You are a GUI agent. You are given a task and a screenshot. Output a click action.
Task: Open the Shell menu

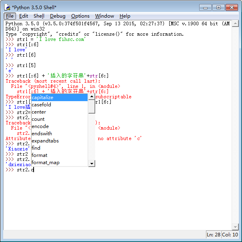[x=39, y=16]
